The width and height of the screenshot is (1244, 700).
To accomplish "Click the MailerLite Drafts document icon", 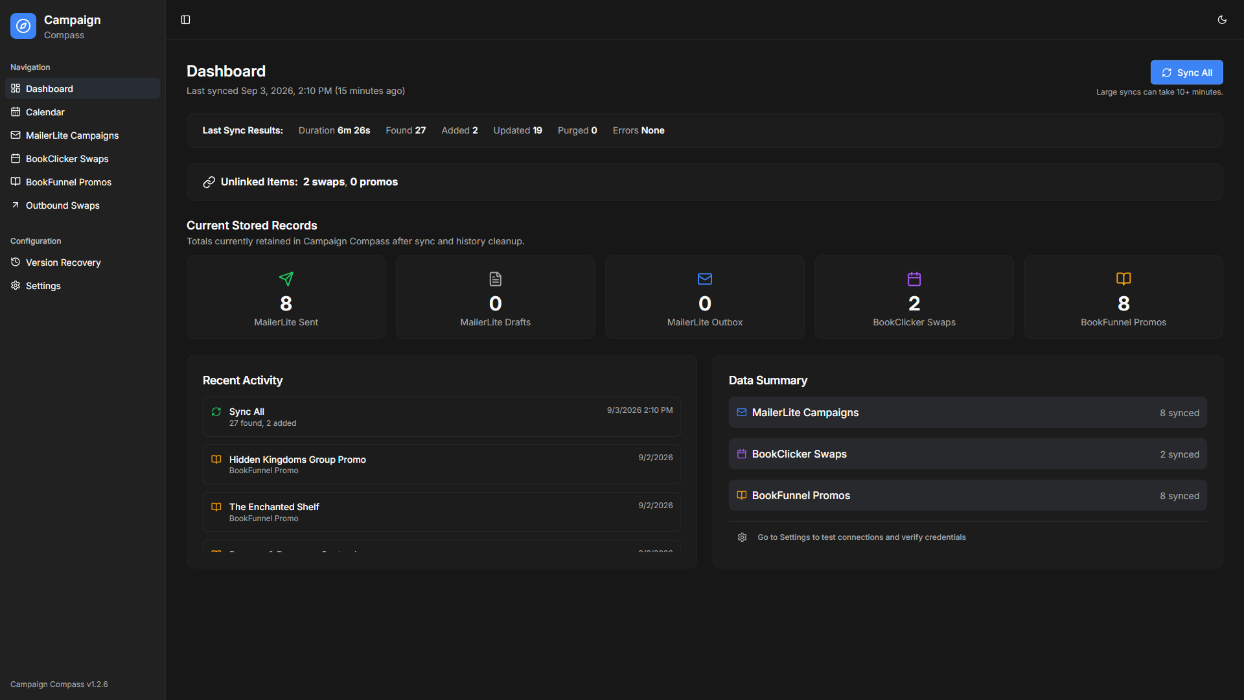I will point(495,279).
